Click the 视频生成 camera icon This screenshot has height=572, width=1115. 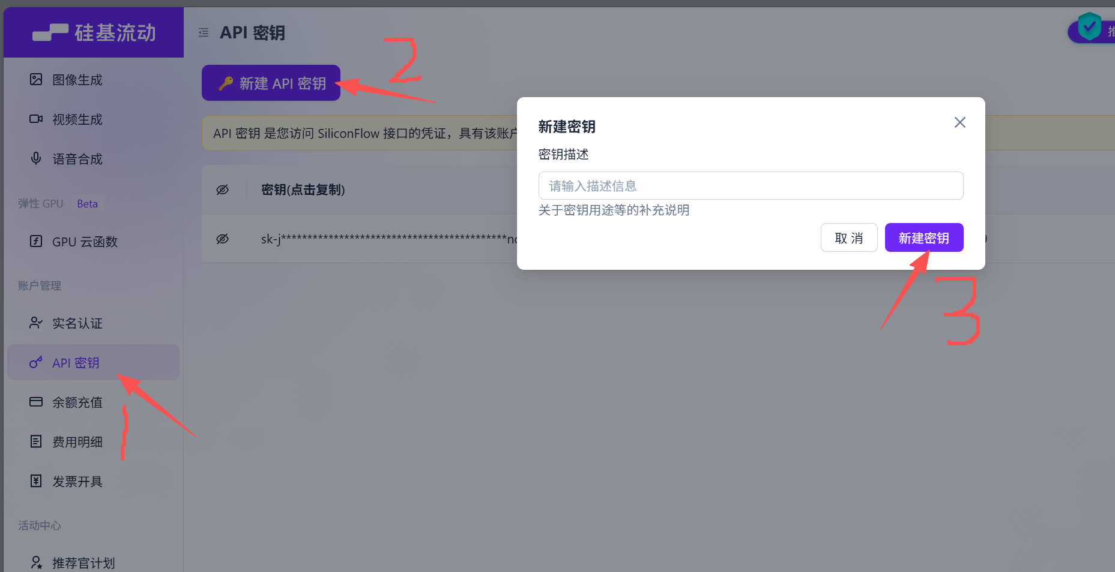click(x=36, y=119)
